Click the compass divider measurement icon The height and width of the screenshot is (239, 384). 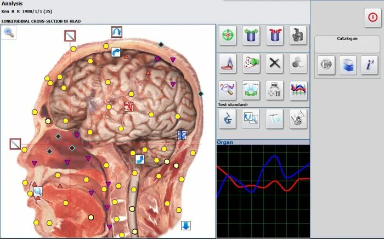coord(228,63)
